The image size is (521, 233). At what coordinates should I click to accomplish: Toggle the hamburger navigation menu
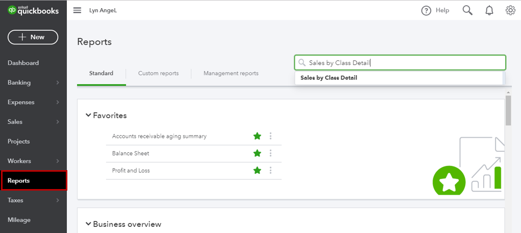tap(77, 10)
